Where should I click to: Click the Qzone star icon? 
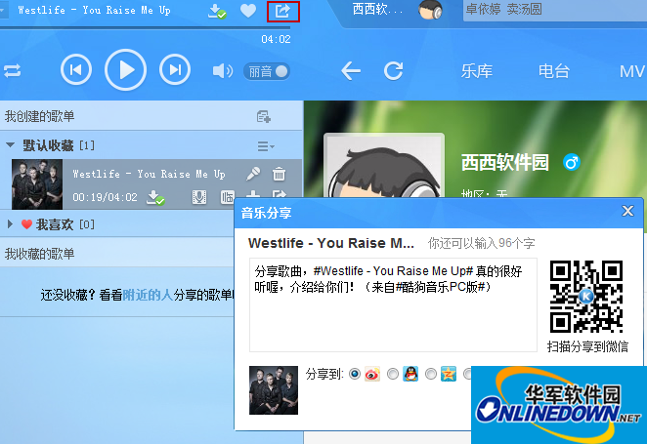[449, 374]
